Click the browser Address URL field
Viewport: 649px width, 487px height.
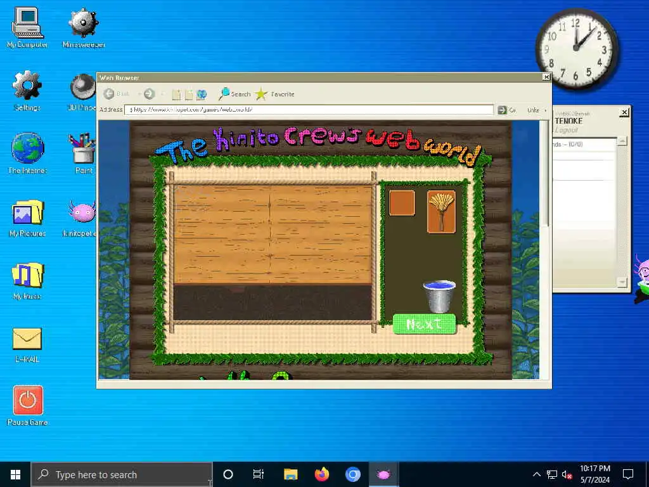coord(309,110)
